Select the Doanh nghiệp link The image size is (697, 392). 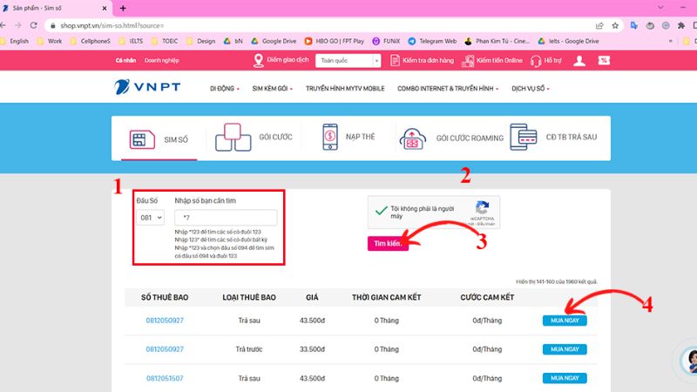tap(161, 60)
